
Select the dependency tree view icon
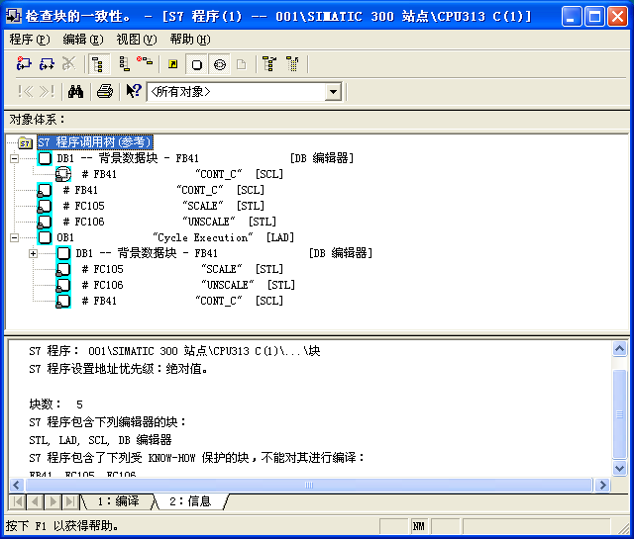(x=124, y=64)
